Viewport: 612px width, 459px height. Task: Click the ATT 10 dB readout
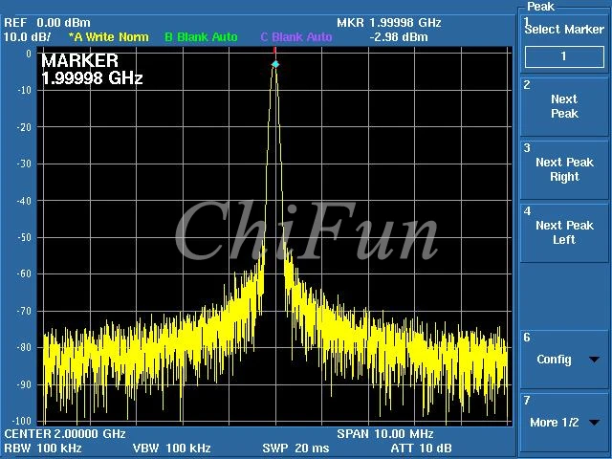click(421, 448)
